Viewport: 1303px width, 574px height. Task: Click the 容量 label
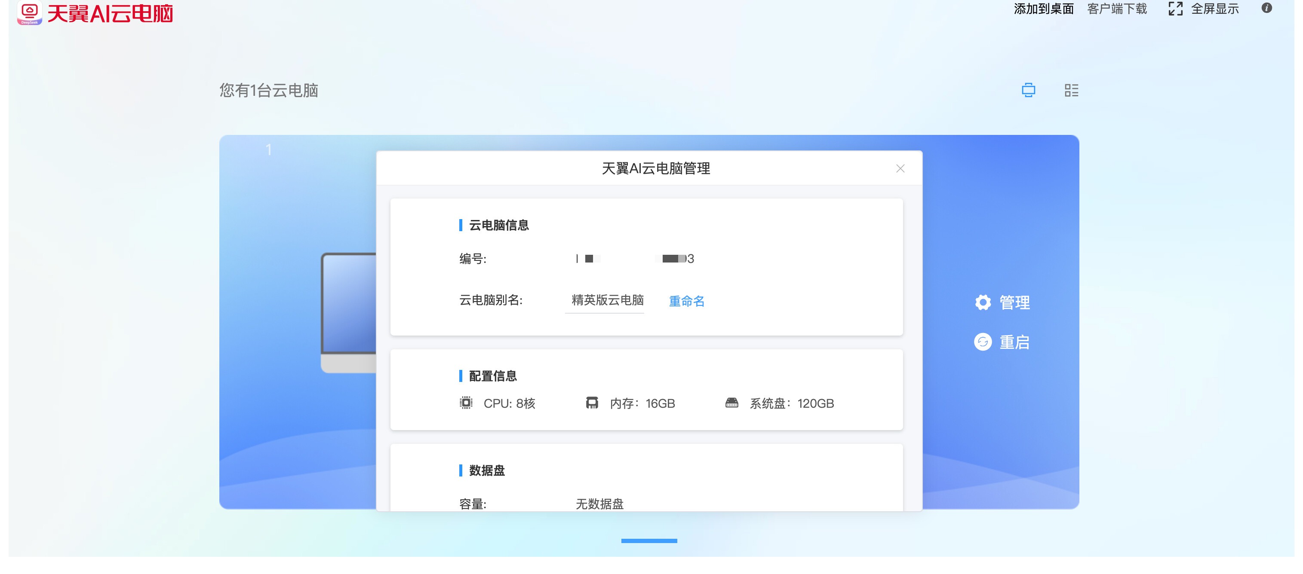click(x=473, y=504)
